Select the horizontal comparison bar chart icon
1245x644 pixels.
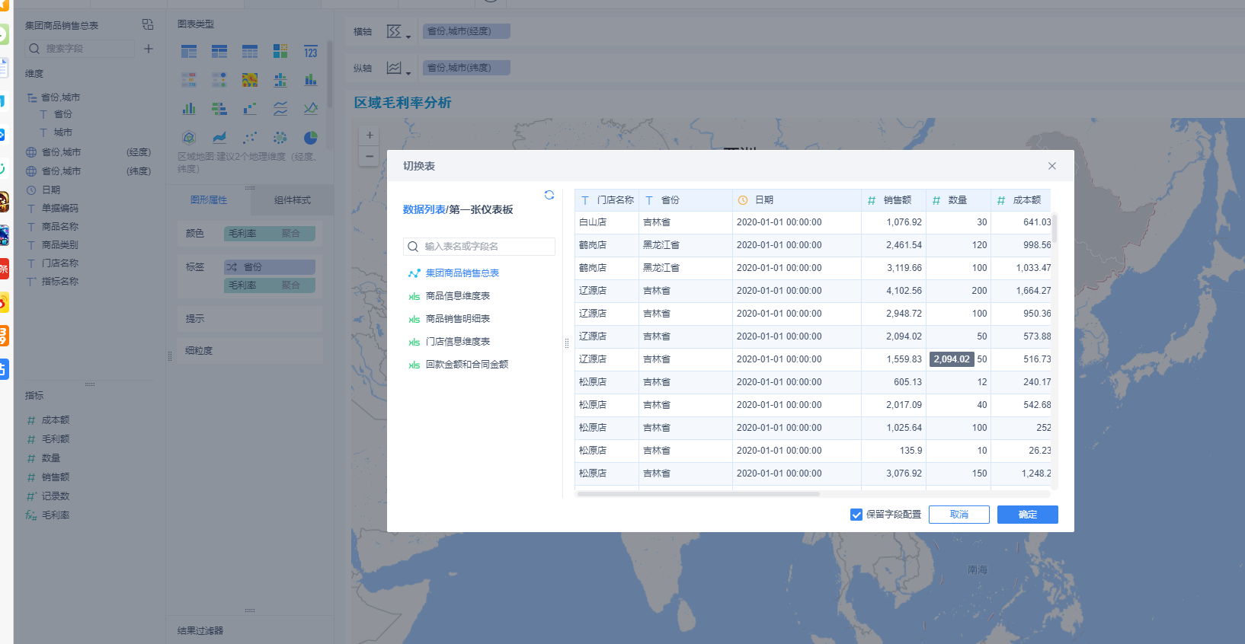click(x=219, y=109)
